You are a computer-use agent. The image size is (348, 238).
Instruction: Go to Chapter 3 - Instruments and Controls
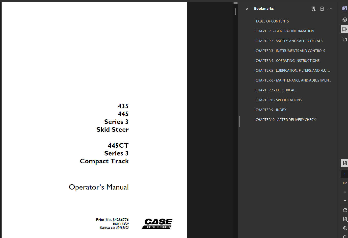[290, 51]
